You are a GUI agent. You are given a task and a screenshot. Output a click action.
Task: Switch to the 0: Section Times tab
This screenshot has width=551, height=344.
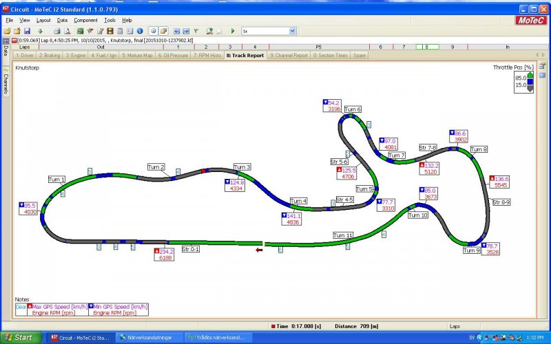tap(330, 55)
